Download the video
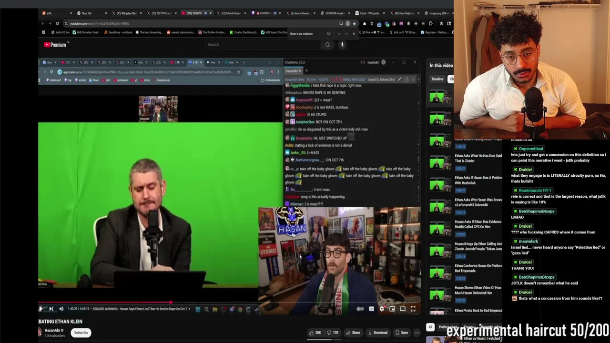The image size is (610, 343). pyautogui.click(x=378, y=333)
